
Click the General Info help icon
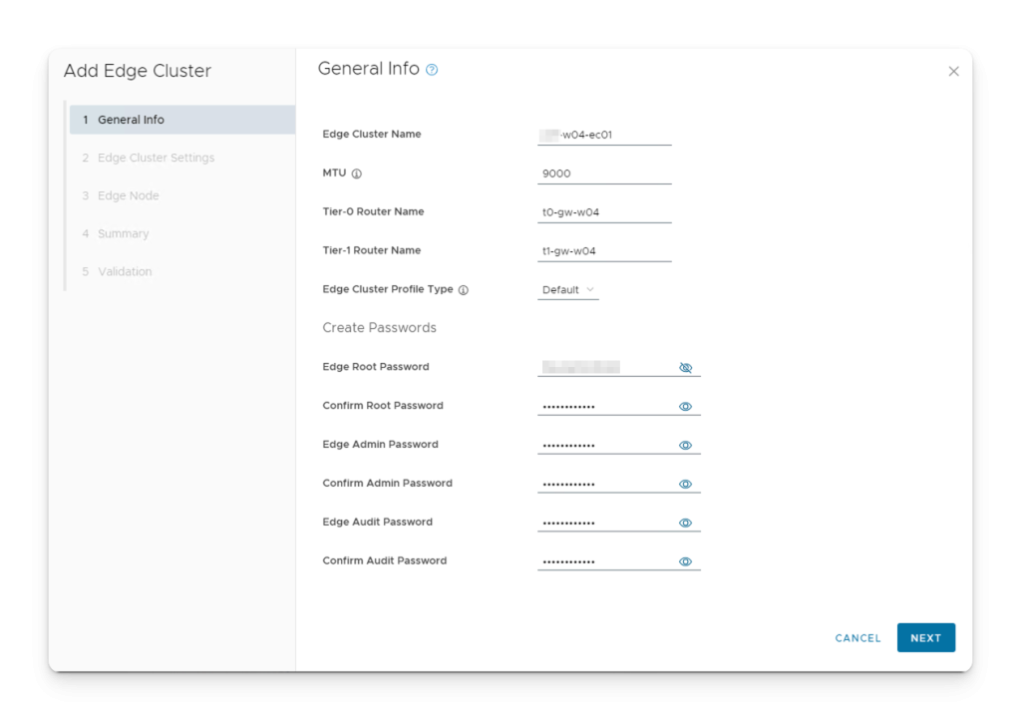[x=432, y=70]
